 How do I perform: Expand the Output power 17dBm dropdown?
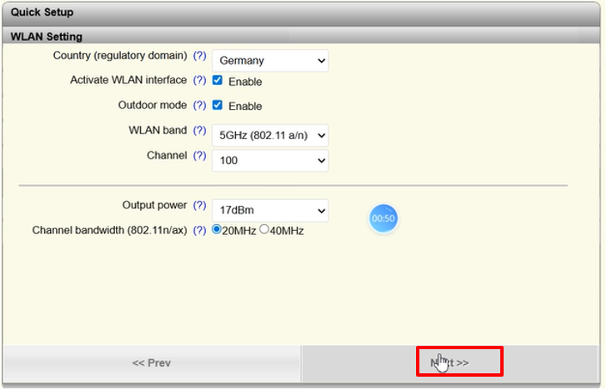pos(269,210)
